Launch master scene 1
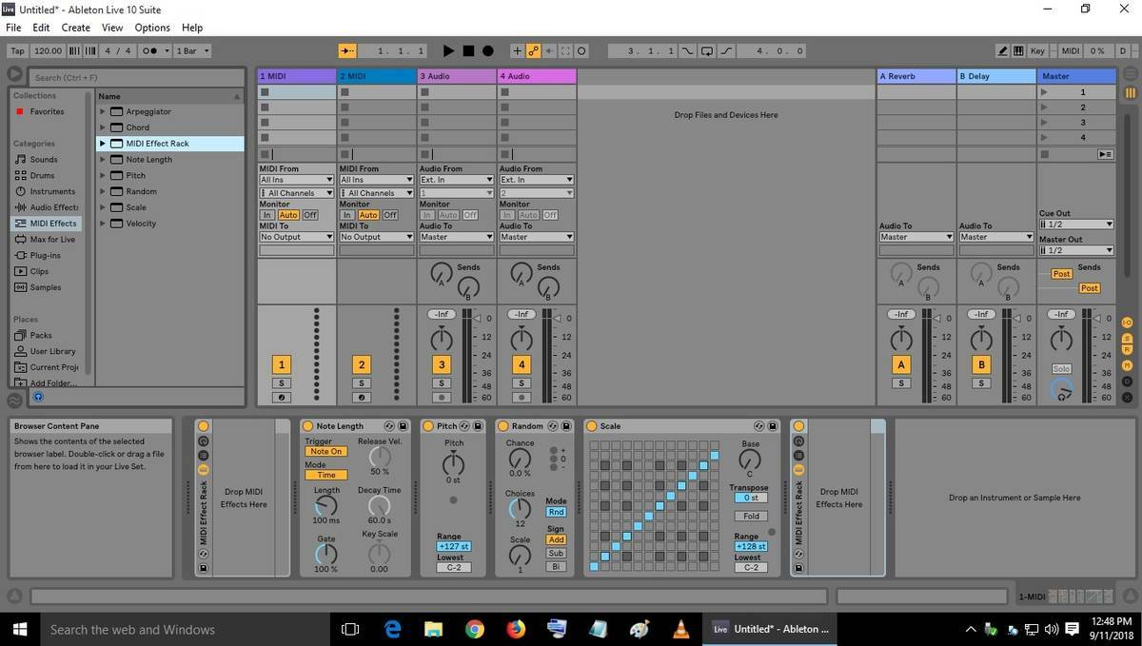Screen dimensions: 1142x646 point(1045,92)
